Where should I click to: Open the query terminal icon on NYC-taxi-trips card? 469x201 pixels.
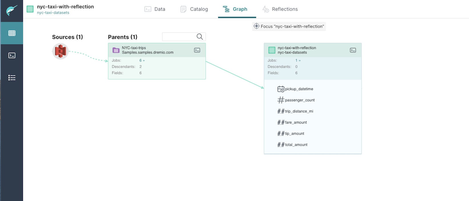pos(197,50)
